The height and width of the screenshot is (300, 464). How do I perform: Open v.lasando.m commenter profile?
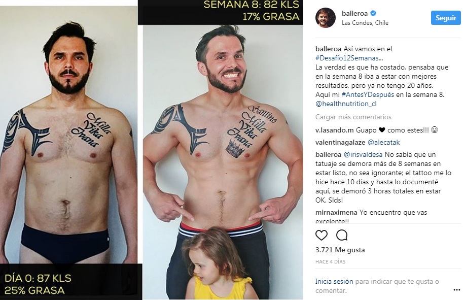(x=334, y=130)
